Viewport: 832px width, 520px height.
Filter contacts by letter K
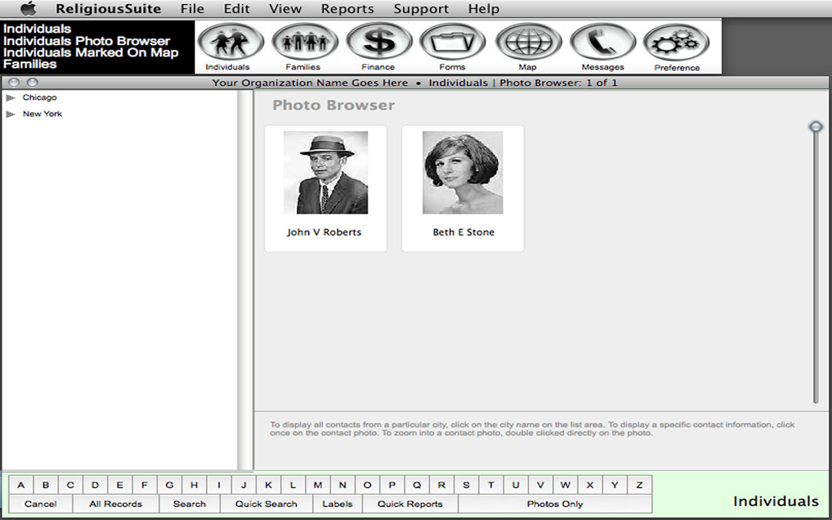(x=268, y=485)
